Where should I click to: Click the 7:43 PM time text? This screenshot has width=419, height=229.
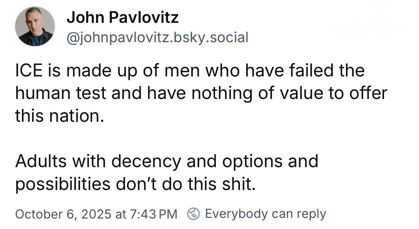pyautogui.click(x=153, y=214)
